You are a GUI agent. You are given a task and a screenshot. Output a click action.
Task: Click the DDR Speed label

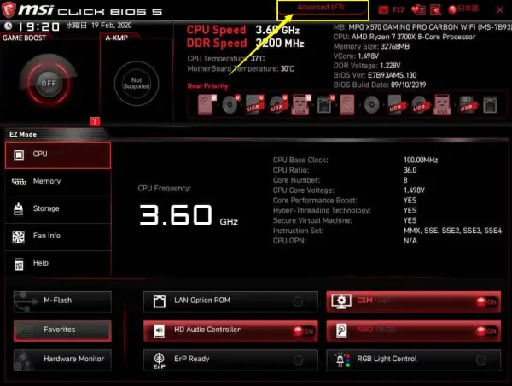[x=217, y=44]
